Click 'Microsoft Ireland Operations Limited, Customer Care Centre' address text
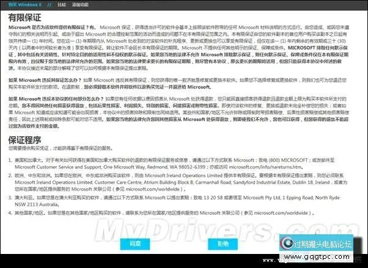 click(78, 182)
